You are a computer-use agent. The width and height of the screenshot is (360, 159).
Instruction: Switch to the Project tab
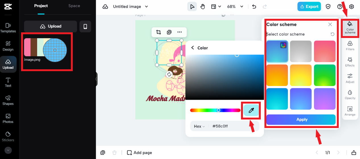point(41,6)
